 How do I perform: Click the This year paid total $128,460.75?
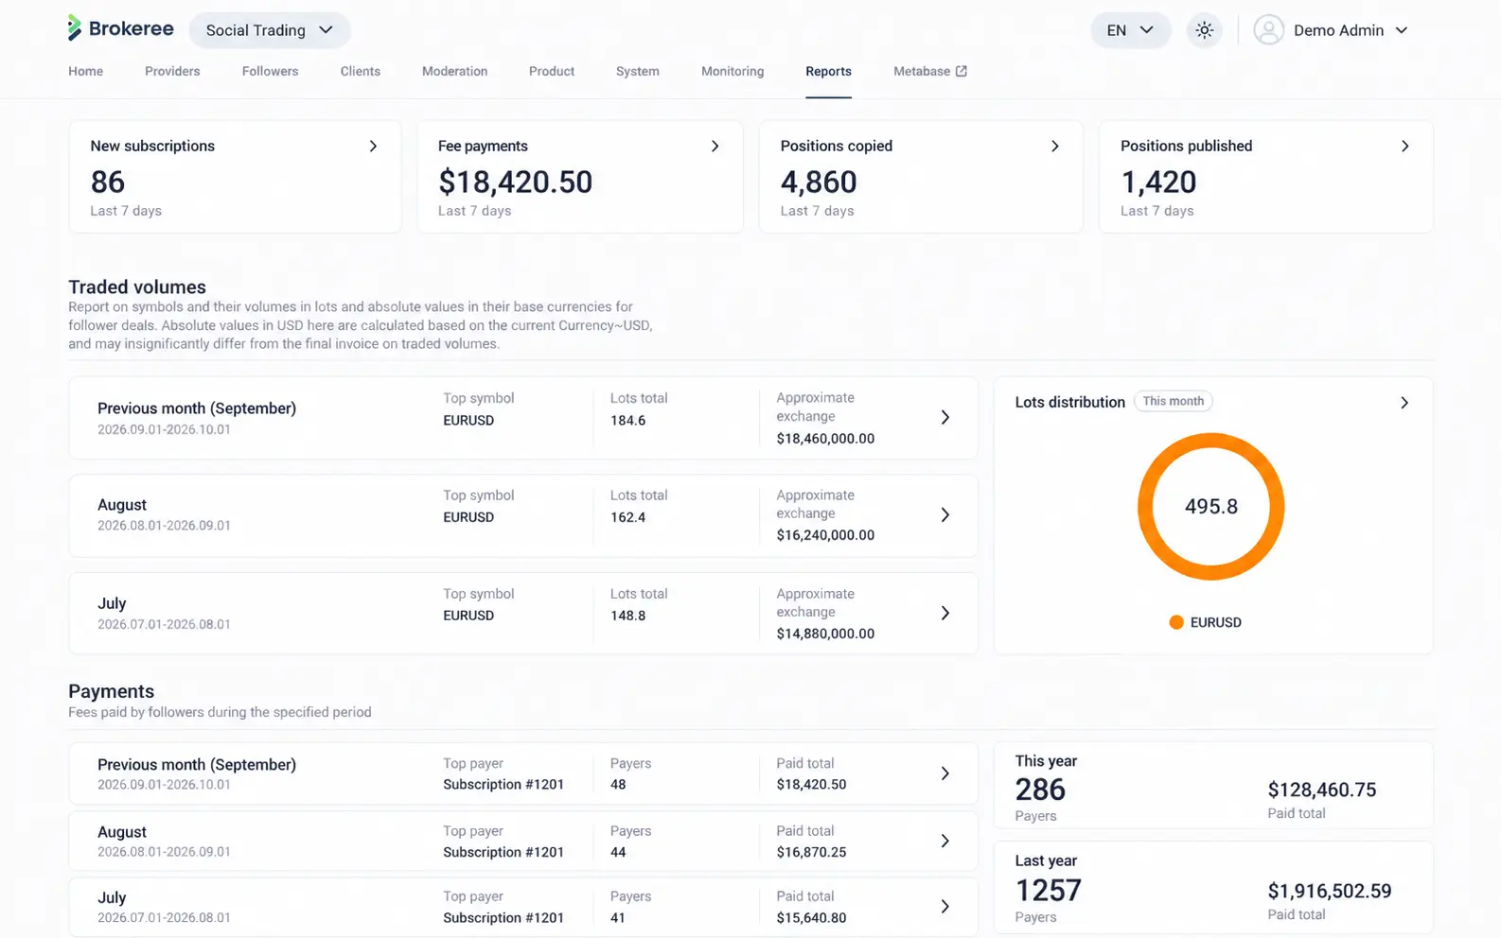click(x=1322, y=790)
